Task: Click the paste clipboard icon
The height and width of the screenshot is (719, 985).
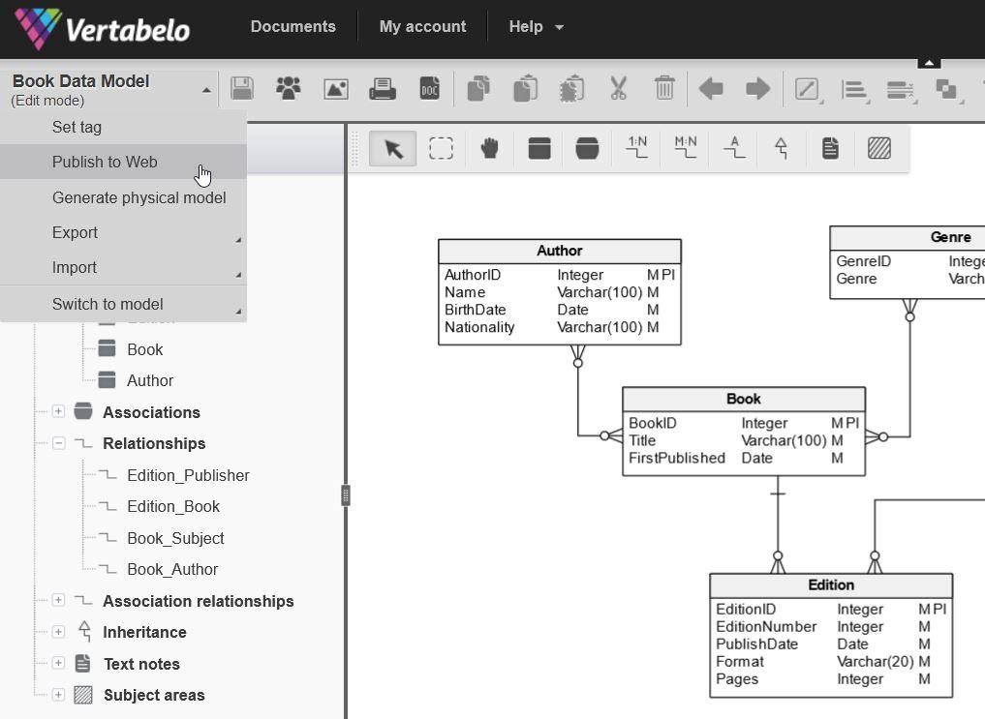Action: [525, 88]
